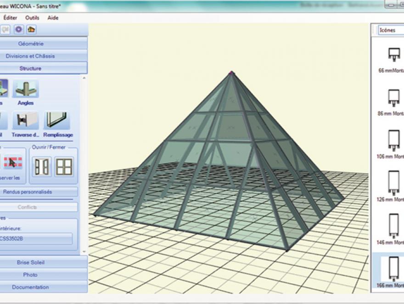Click the house icon in toolbar
404x304 pixels.
[31, 30]
